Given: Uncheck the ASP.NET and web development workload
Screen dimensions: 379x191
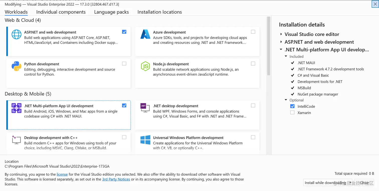Looking at the screenshot, I should click(124, 32).
